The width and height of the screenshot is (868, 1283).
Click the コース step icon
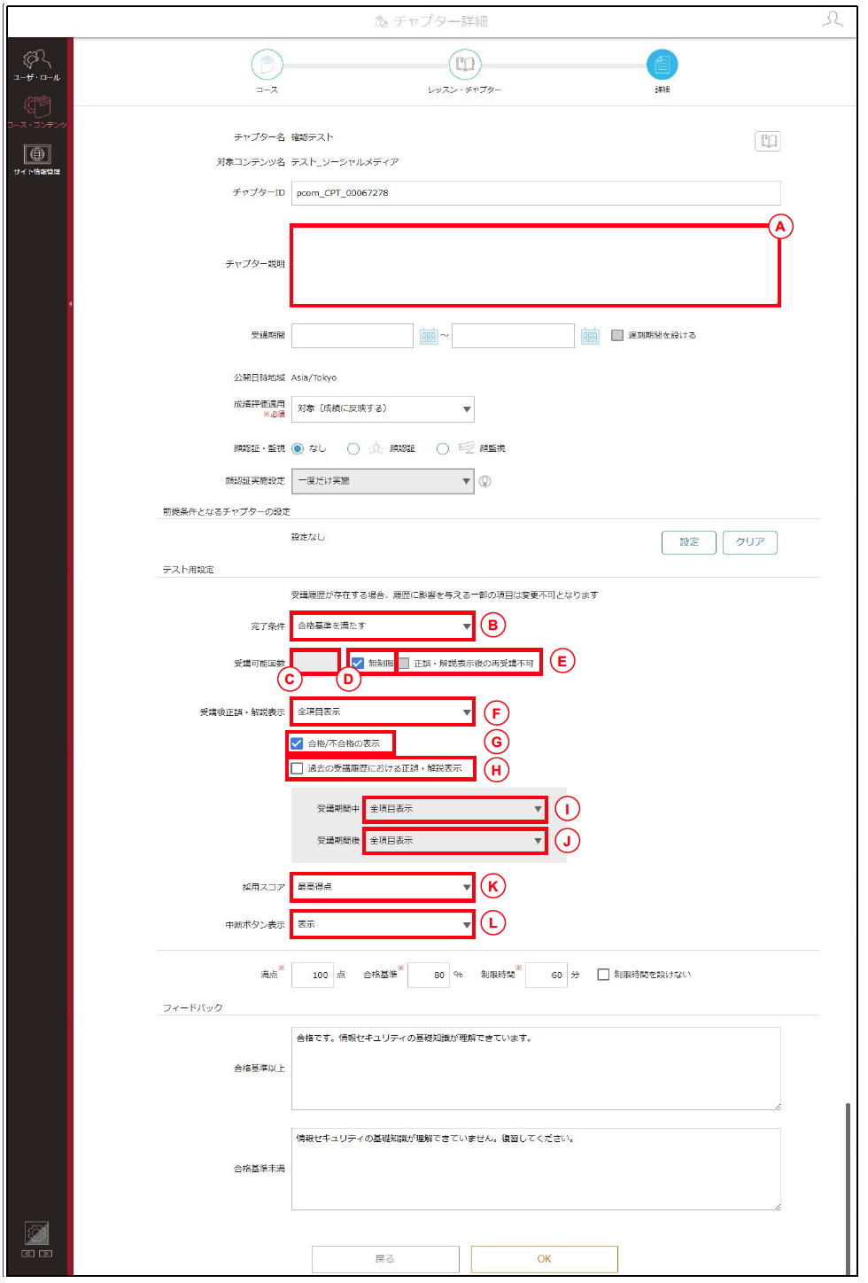[x=267, y=65]
